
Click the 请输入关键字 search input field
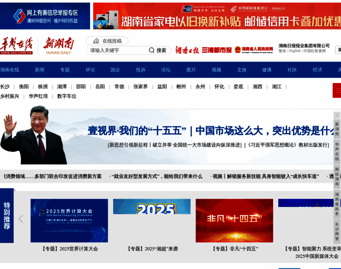[118, 50]
